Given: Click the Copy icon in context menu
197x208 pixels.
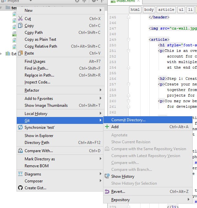Looking at the screenshot, I should 20,26.
